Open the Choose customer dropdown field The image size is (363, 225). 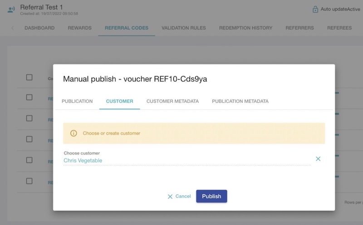click(x=187, y=160)
